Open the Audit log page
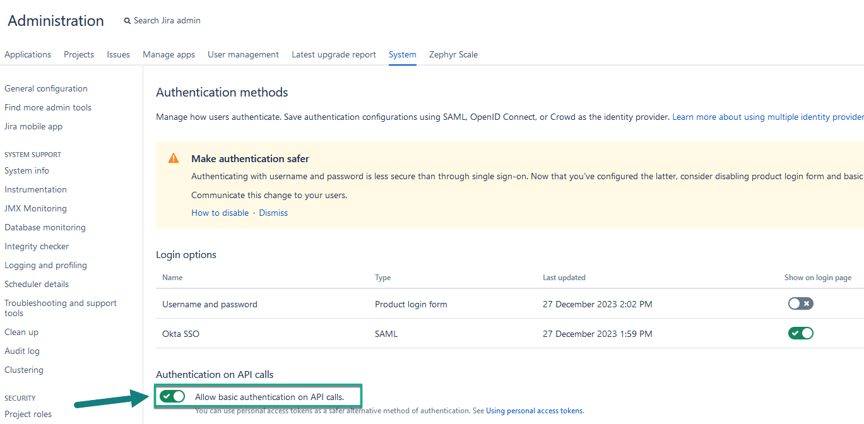 22,351
